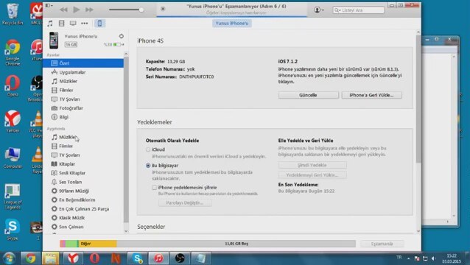This screenshot has height=265, width=470.
Task: Click the Güncelle button
Action: click(308, 95)
